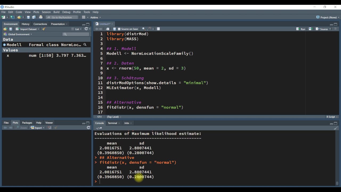The image size is (341, 192).
Task: Open the File menu
Action: 3,12
